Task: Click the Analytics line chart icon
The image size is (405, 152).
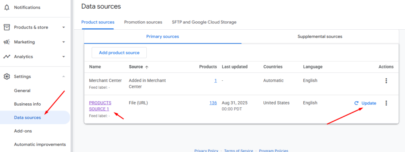Action: [x=7, y=57]
